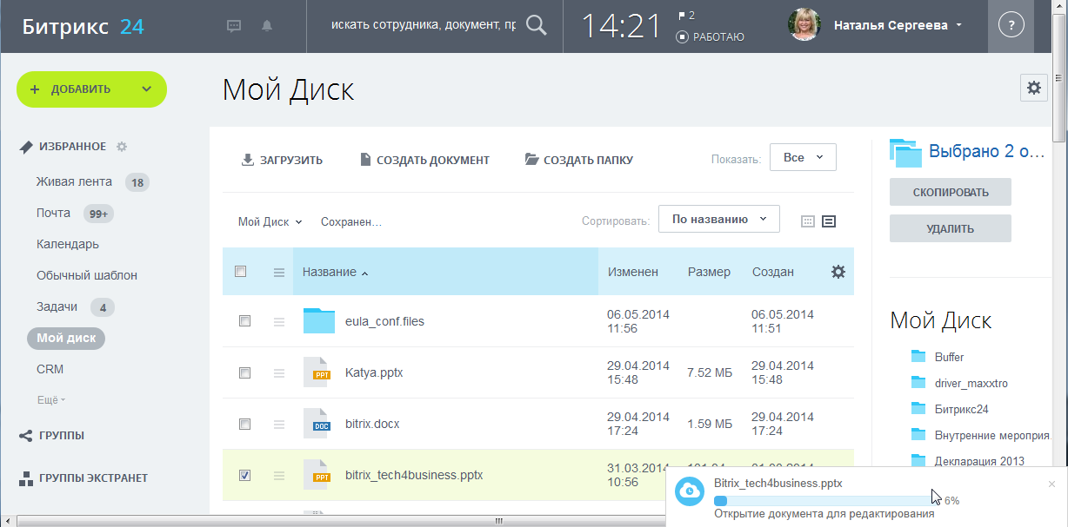Click the work status РАБОТАЮ indicator
1068x527 pixels.
point(711,37)
